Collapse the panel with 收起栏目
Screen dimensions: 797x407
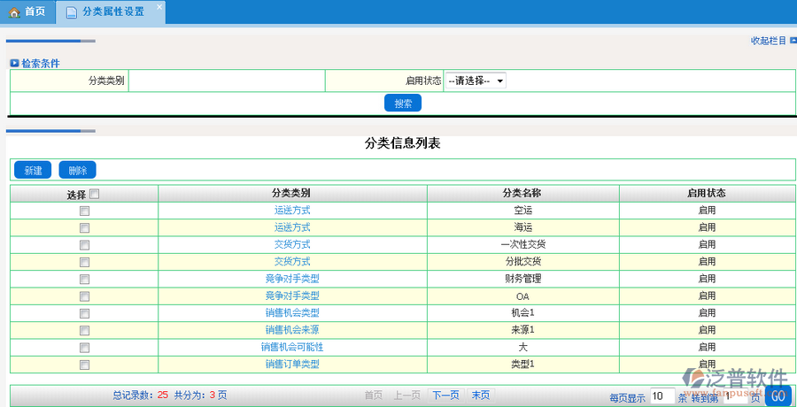click(x=767, y=41)
